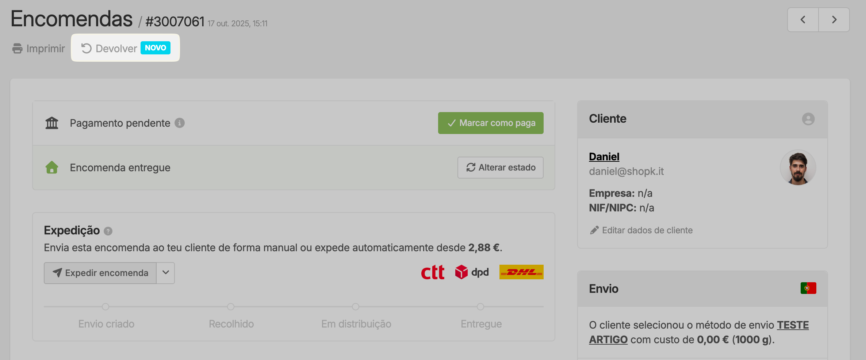866x360 pixels.
Task: Click the pencil icon for Editar dados de cliente
Action: (594, 230)
